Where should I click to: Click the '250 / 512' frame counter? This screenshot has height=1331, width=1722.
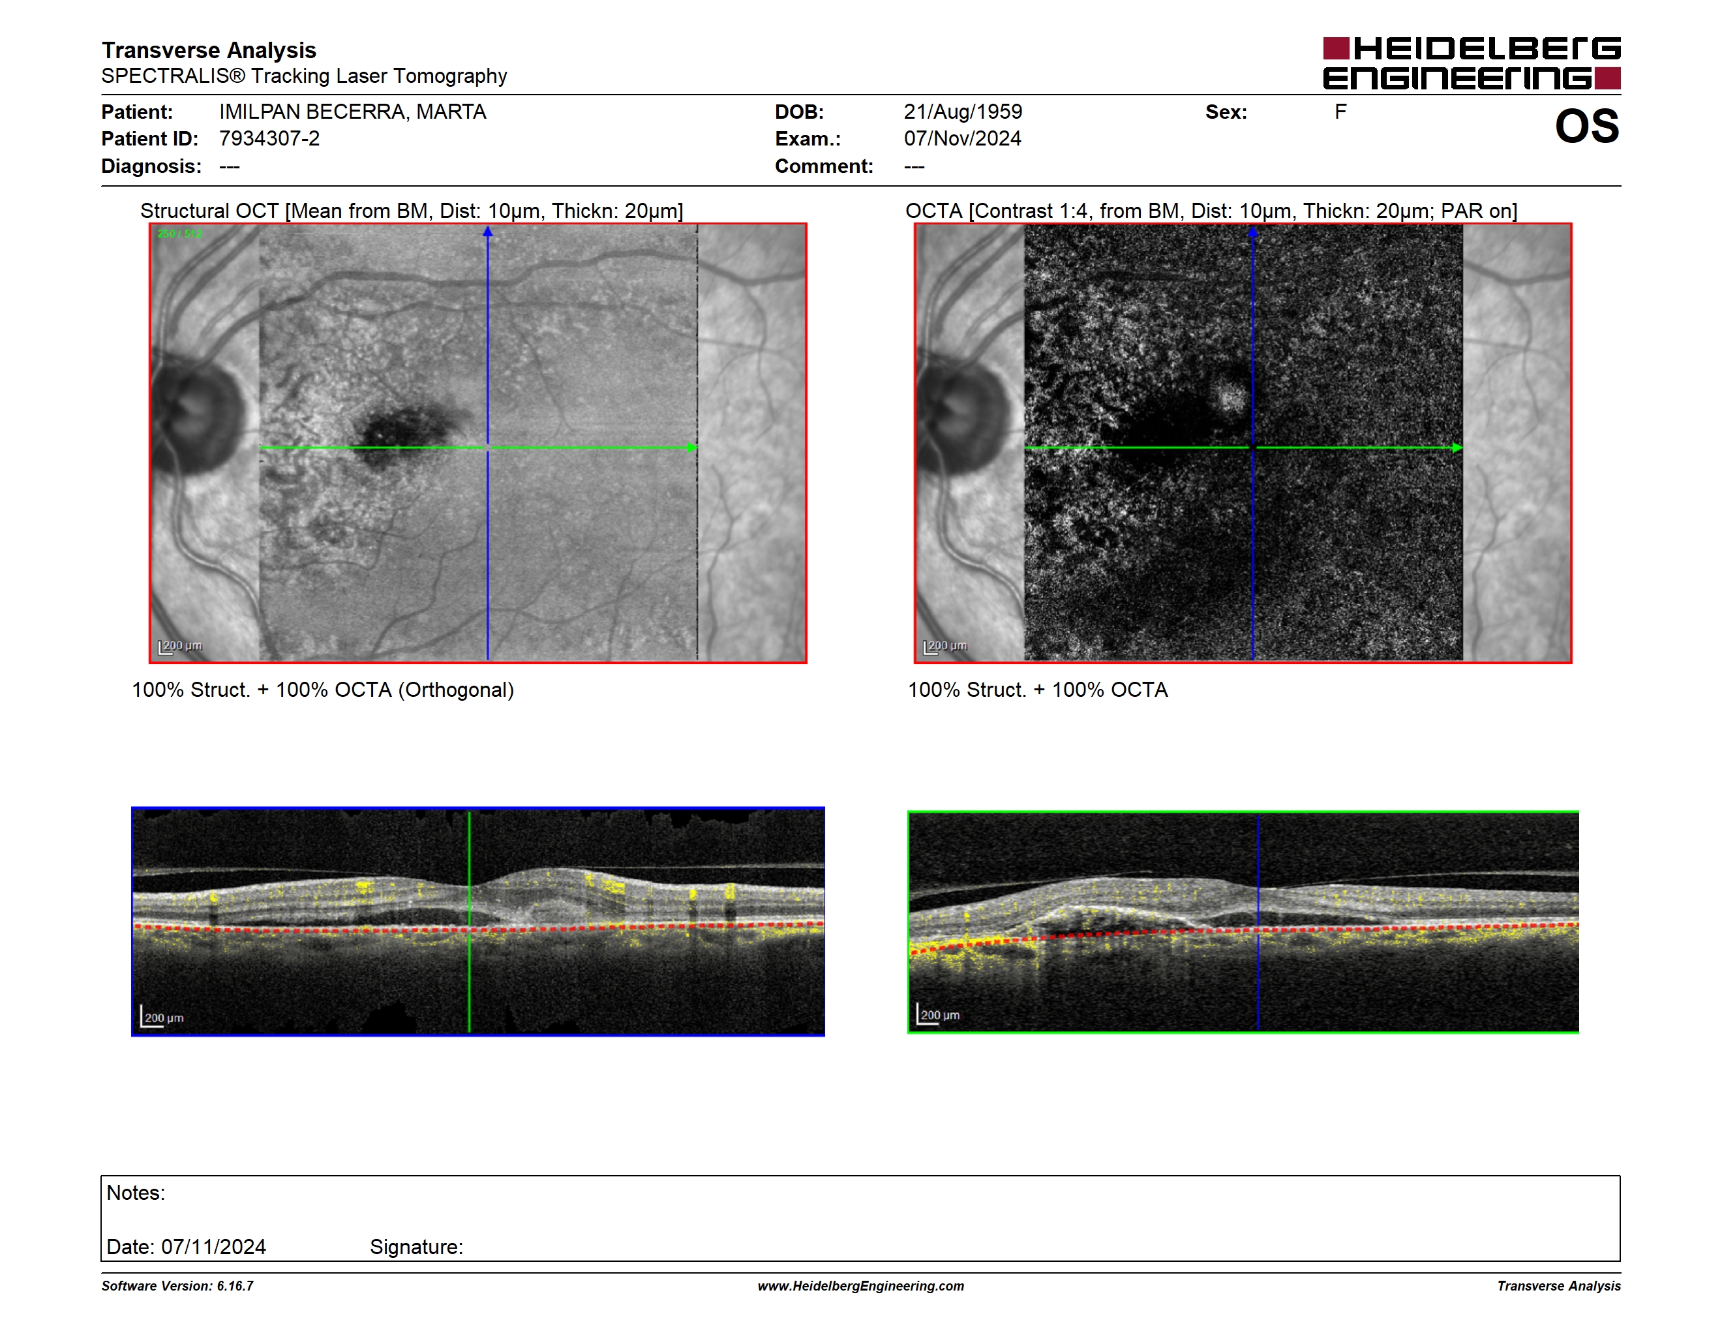point(180,234)
